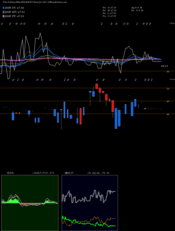
Task: Click the chart title mentioning MunafaSutra.com
Action: point(35,2)
